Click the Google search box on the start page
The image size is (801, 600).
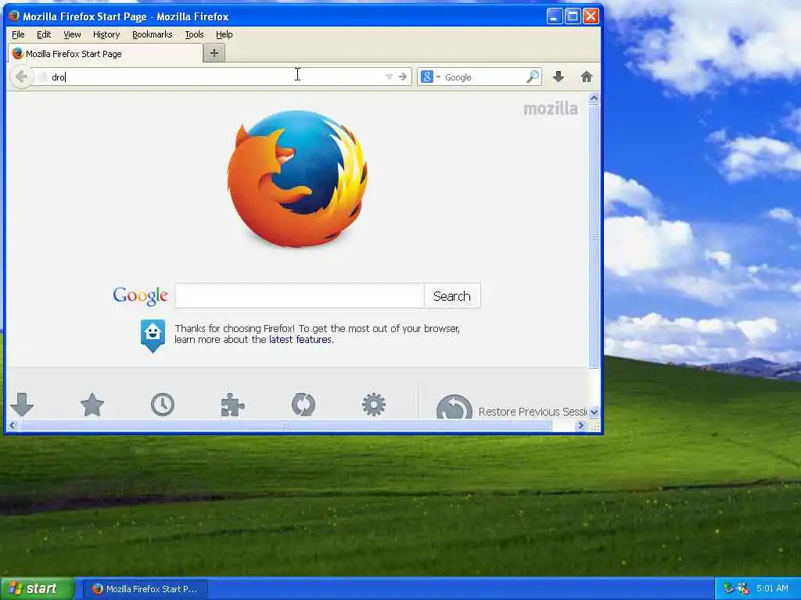pos(300,296)
